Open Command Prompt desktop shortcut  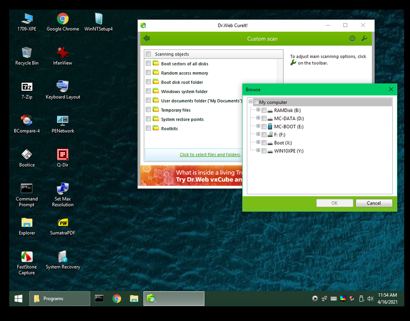click(x=27, y=195)
